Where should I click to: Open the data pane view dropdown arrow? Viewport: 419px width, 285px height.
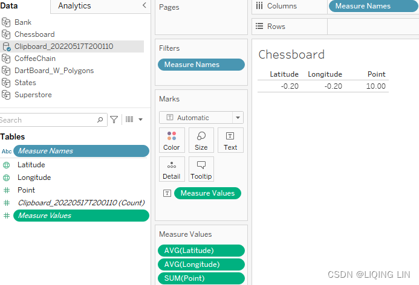pos(140,120)
